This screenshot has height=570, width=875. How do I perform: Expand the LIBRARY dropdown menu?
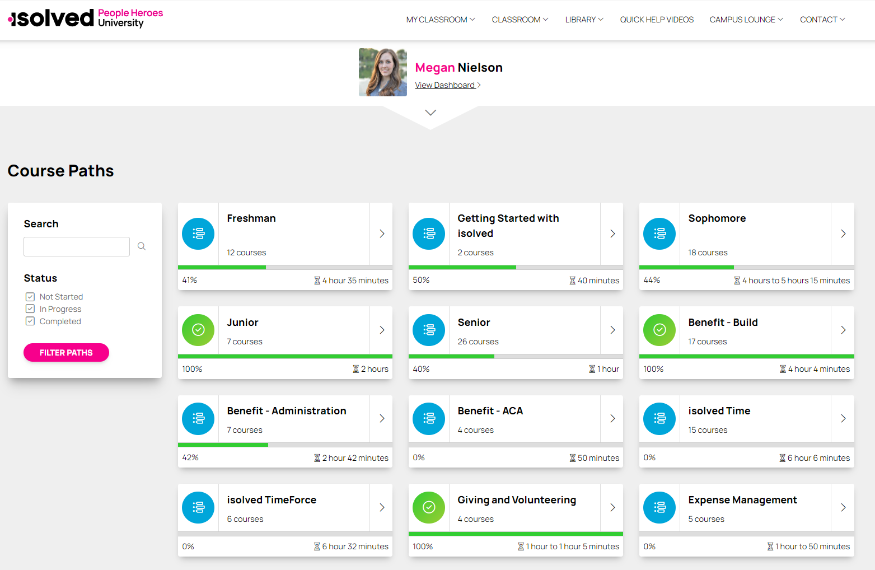584,19
